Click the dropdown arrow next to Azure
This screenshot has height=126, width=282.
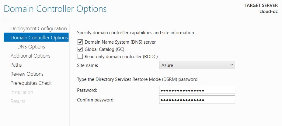[x=232, y=65]
